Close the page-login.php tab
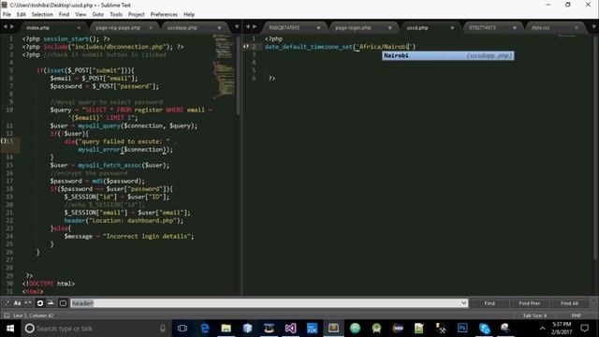The height and width of the screenshot is (337, 599). 389,27
